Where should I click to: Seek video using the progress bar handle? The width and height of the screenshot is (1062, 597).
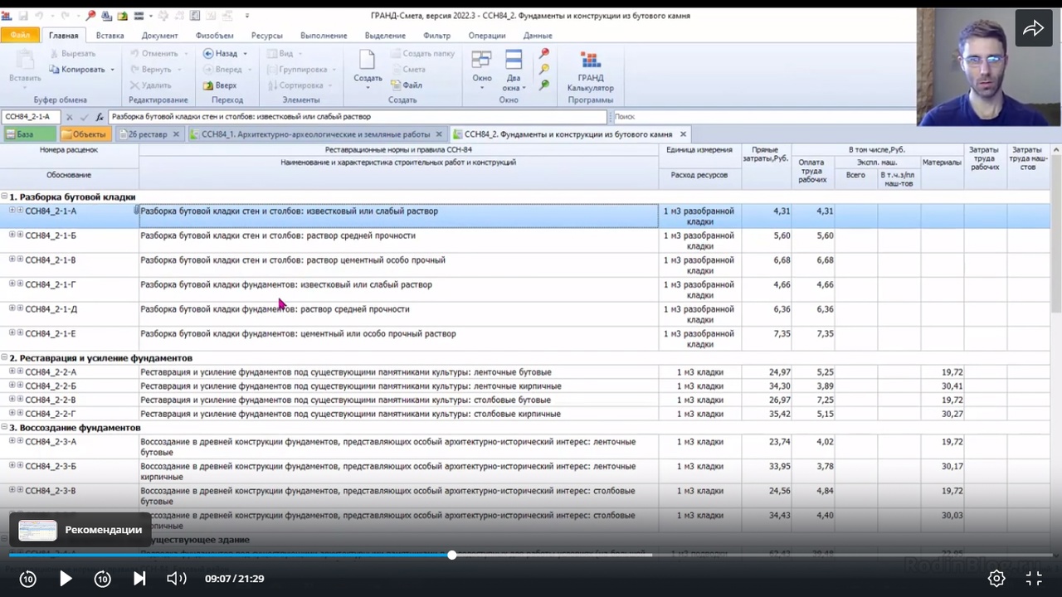tap(452, 555)
